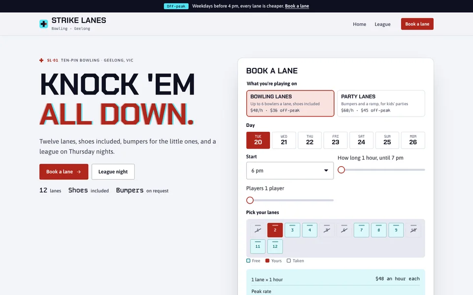Choose Thu 22 as the day
This screenshot has height=295, width=473.
(310, 140)
